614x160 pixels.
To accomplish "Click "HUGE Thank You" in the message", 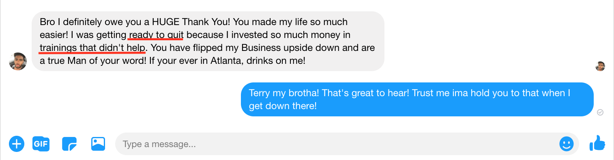I will click(197, 21).
